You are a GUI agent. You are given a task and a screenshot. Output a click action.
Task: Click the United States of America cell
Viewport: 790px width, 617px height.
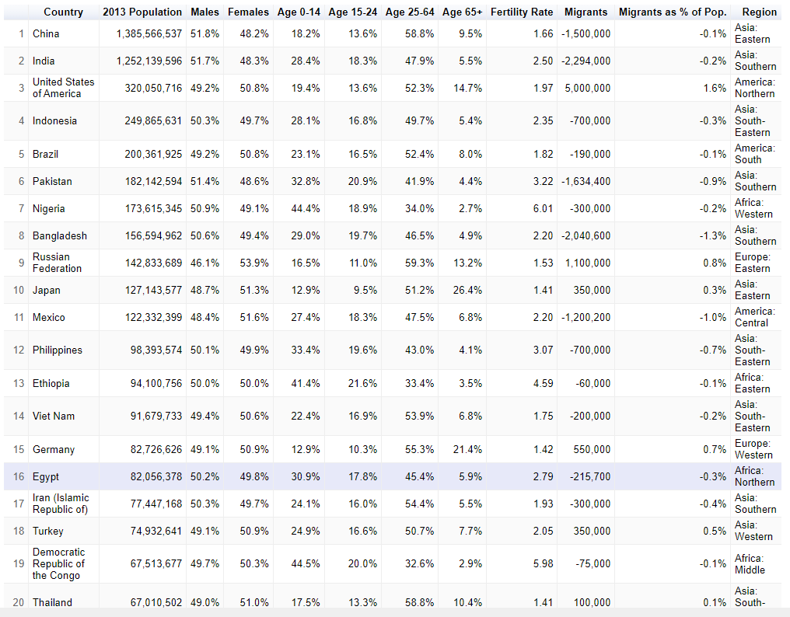(63, 88)
